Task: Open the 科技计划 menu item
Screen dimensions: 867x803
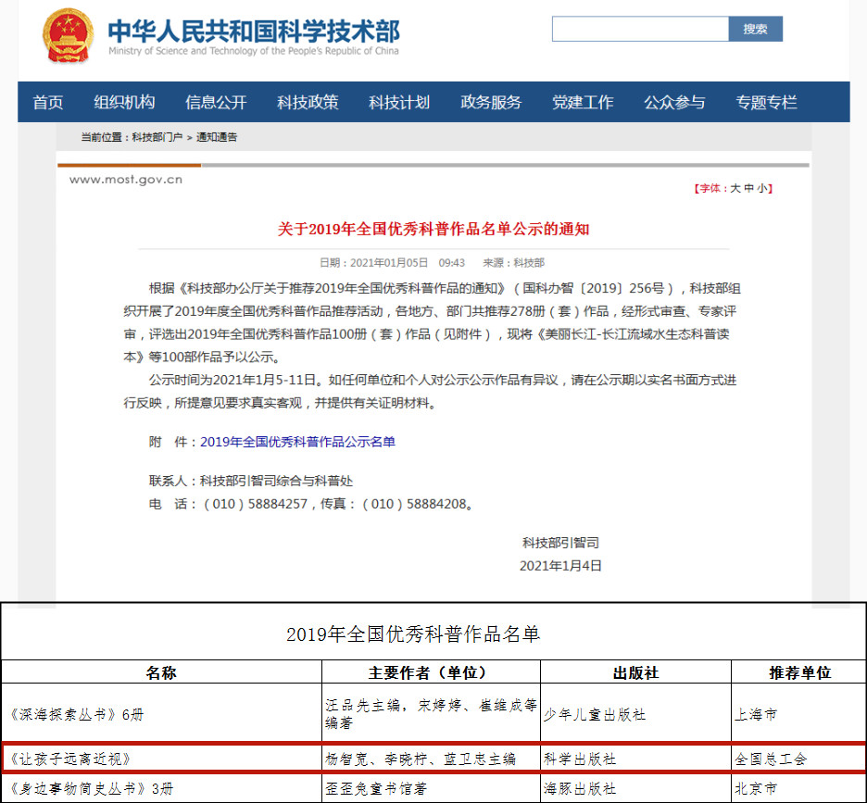Action: point(399,103)
